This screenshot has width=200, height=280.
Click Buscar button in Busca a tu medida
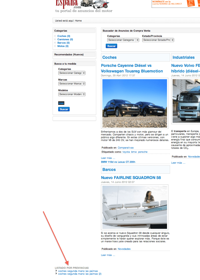[64, 109]
